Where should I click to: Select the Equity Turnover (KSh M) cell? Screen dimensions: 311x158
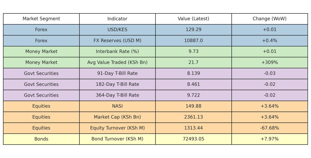coord(117,128)
